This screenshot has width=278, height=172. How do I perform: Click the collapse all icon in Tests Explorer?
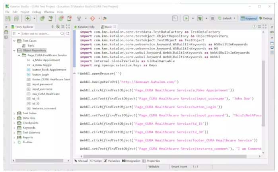(x=52, y=27)
